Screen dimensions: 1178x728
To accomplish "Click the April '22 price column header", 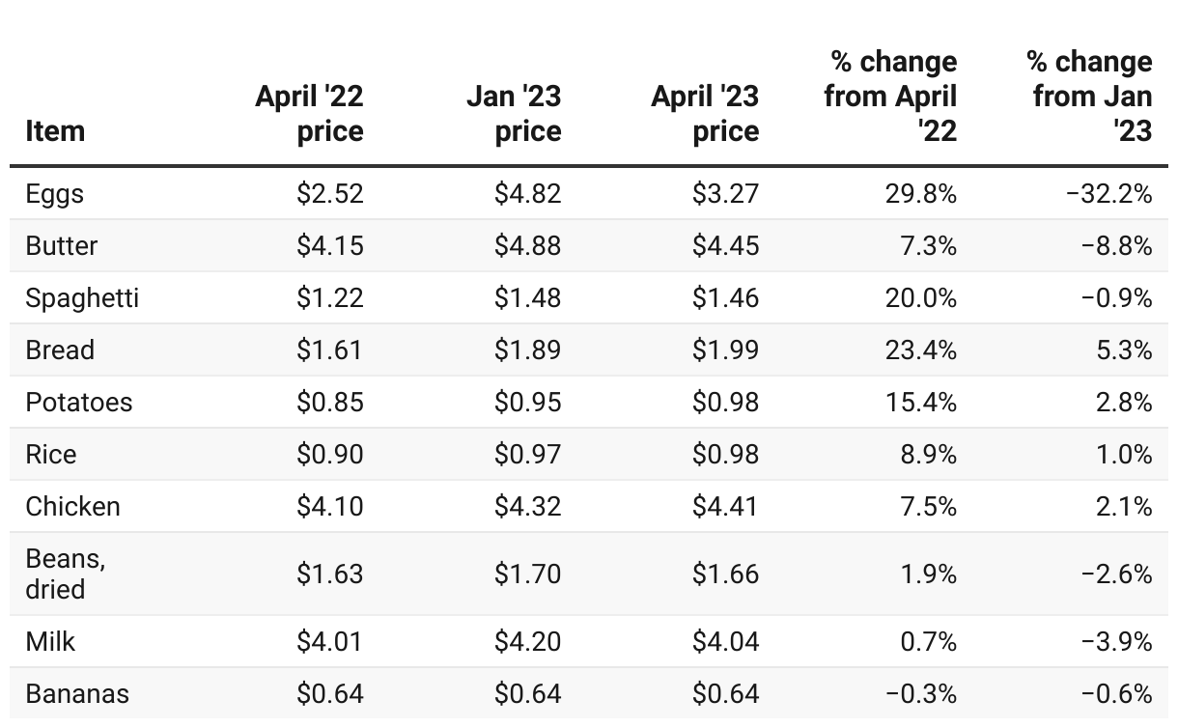I will coord(309,114).
